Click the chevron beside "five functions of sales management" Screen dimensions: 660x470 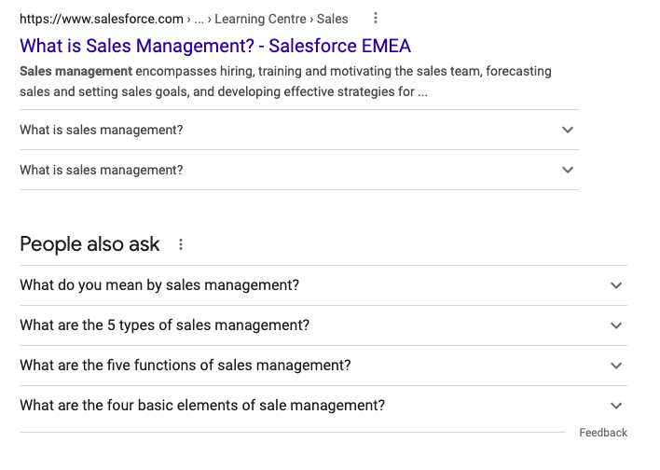click(x=616, y=366)
